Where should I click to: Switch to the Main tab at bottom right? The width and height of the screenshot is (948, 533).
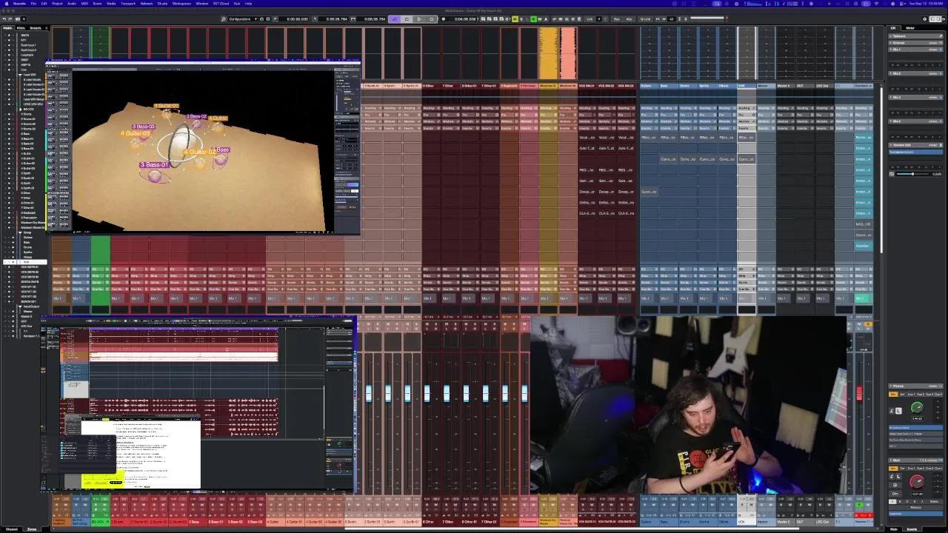coord(894,529)
